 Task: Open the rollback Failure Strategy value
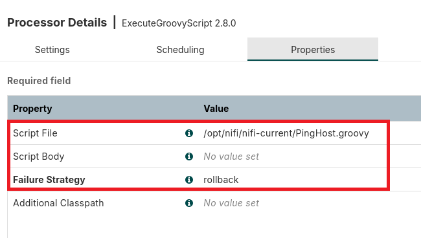(x=221, y=180)
